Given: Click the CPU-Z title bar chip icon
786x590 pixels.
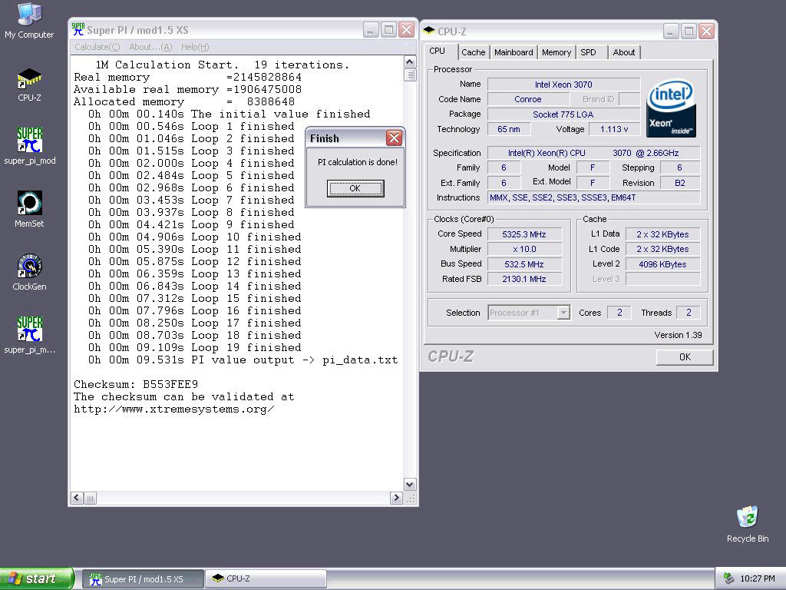Looking at the screenshot, I should [x=428, y=31].
